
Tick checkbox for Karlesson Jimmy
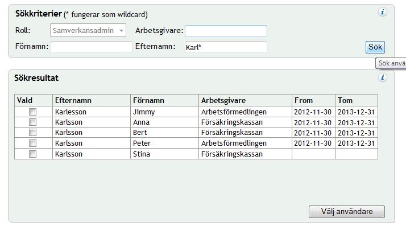coord(32,112)
